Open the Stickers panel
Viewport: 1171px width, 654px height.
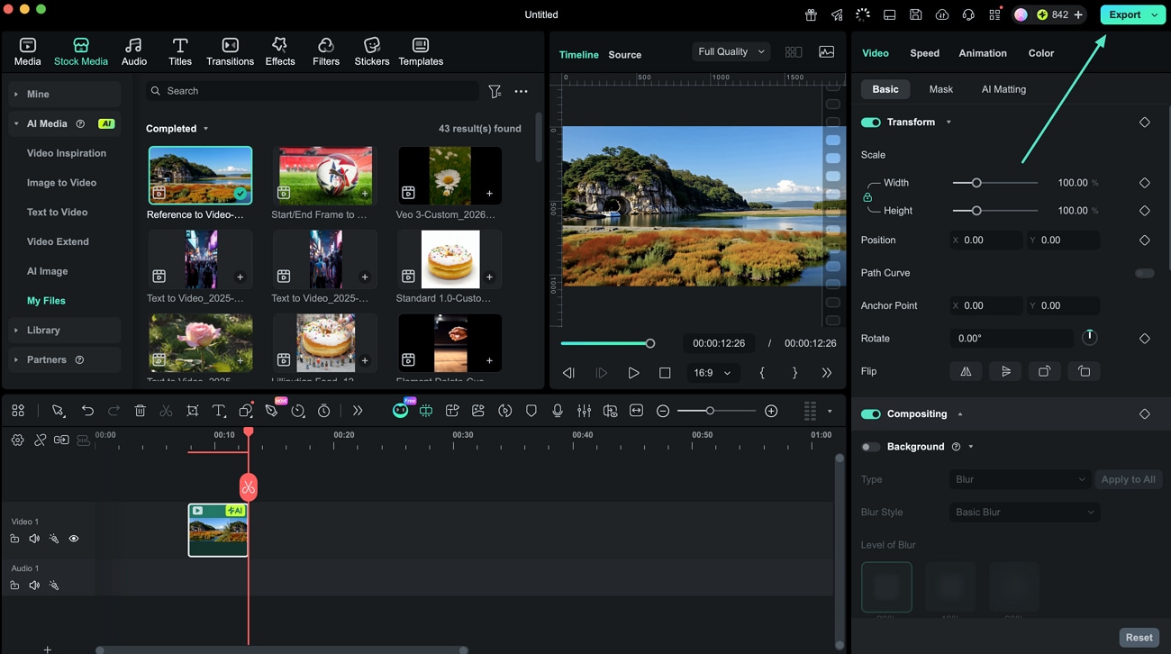[x=371, y=51]
